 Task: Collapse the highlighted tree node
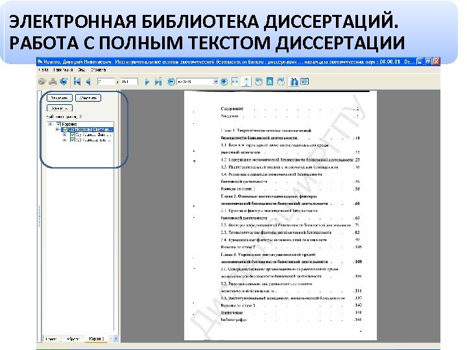coord(58,130)
